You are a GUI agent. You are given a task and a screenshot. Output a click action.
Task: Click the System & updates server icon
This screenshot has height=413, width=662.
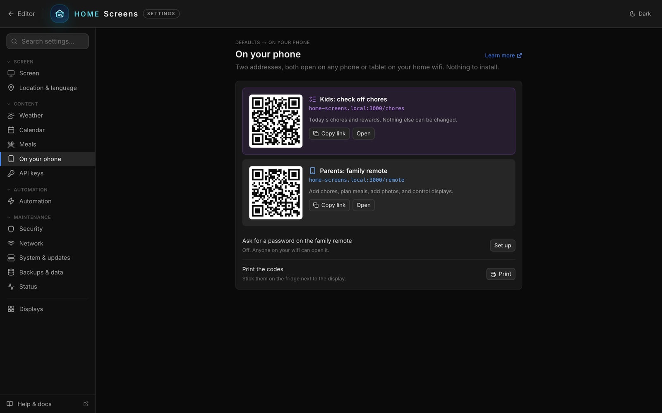(11, 258)
